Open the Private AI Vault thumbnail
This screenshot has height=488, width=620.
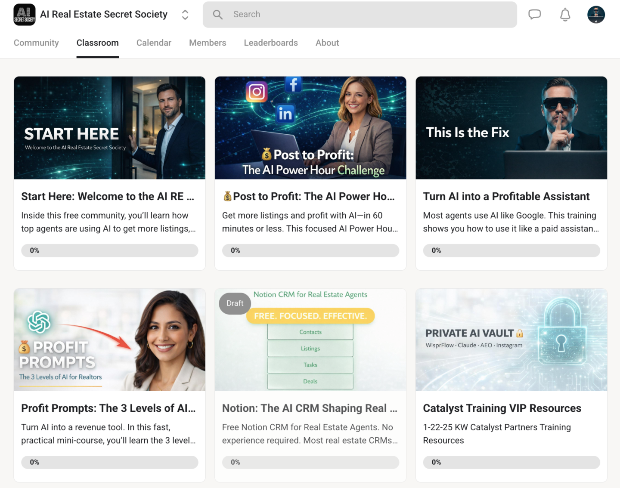coord(511,340)
